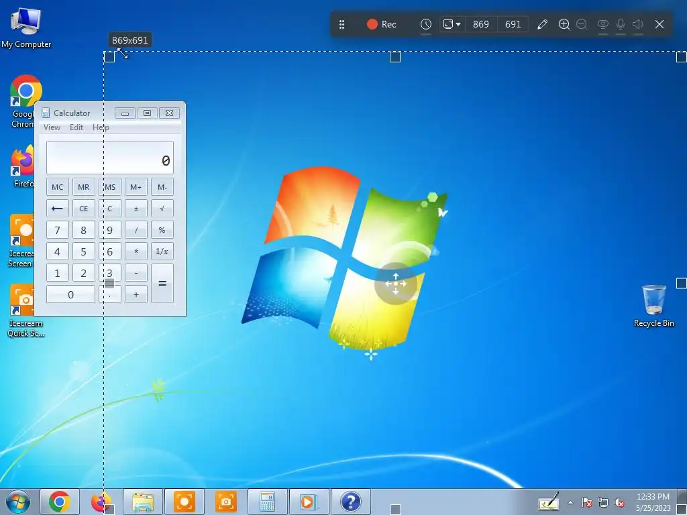Image resolution: width=687 pixels, height=515 pixels.
Task: Click the MS memory store button
Action: (x=110, y=187)
